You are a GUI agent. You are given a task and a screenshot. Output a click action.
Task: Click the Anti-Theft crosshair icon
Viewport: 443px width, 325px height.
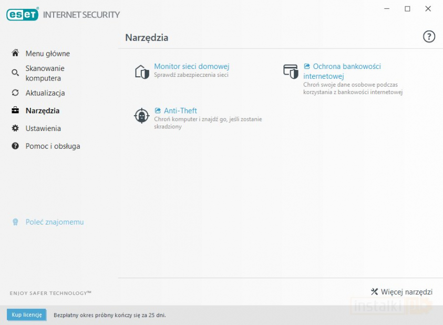coord(141,116)
